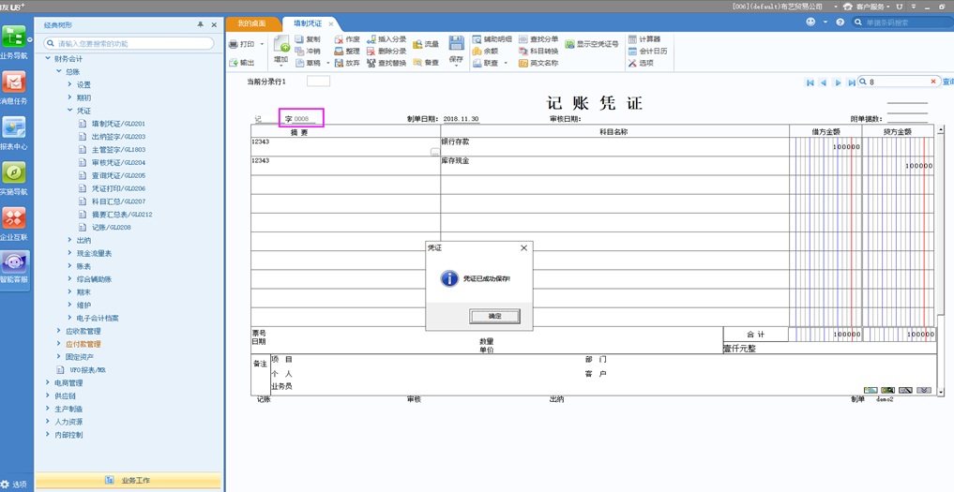The image size is (954, 492).
Task: Pin the 经典树形 panel
Action: pyautogui.click(x=201, y=25)
